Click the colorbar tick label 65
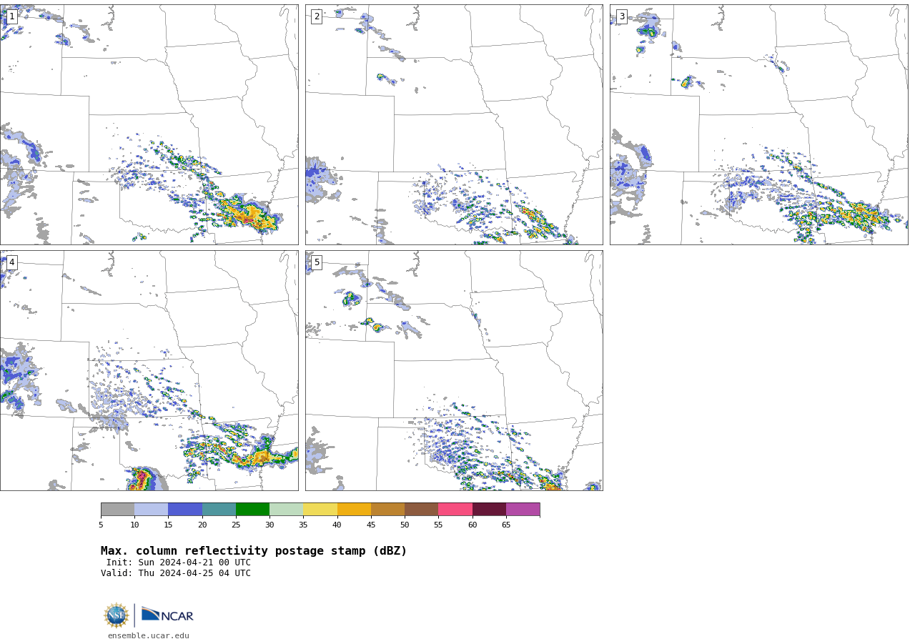Image resolution: width=915 pixels, height=644 pixels. (x=506, y=525)
